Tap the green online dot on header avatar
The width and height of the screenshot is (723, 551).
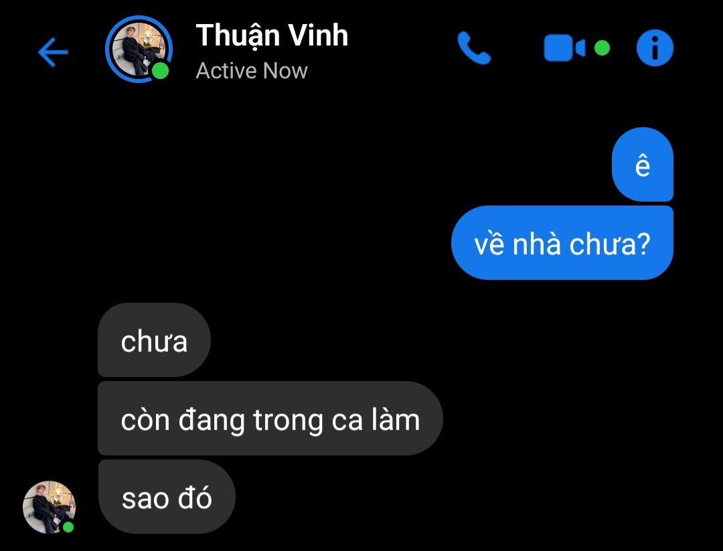tap(160, 71)
